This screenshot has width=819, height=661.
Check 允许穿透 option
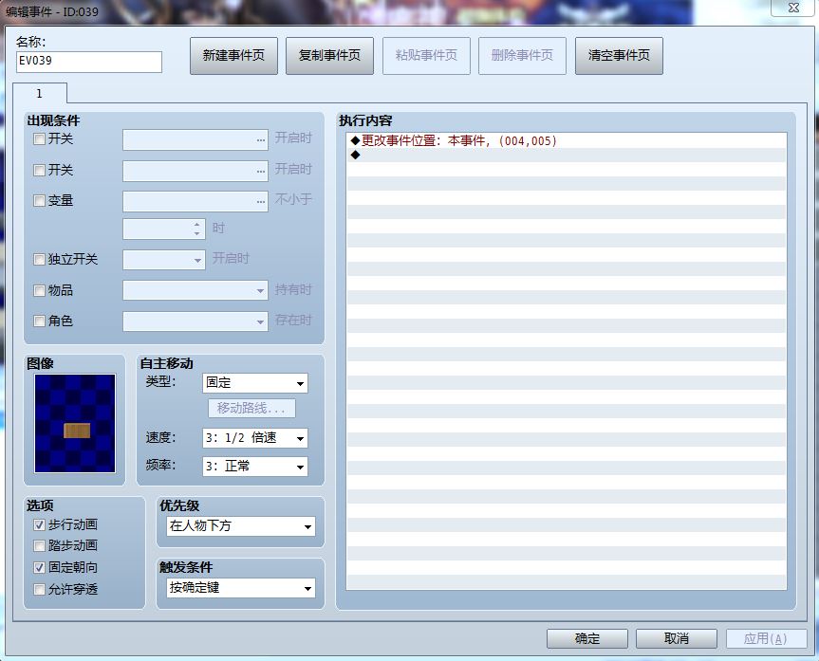coord(39,590)
